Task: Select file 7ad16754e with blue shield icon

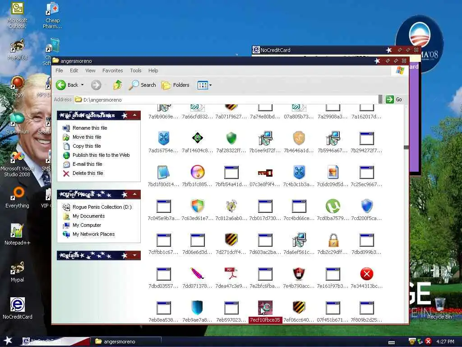Action: pos(163,142)
